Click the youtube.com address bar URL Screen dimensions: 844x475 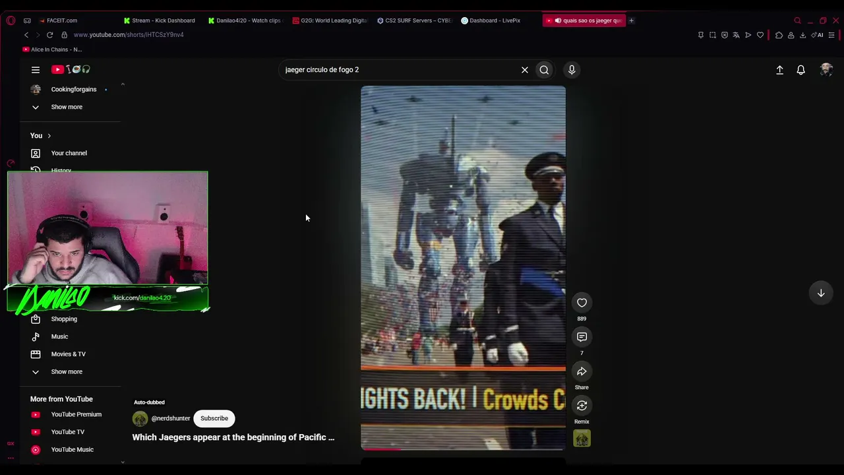pyautogui.click(x=129, y=35)
